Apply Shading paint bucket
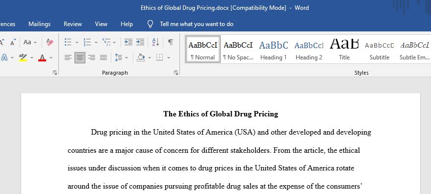Viewport: 431px width, 194px height. (x=141, y=57)
